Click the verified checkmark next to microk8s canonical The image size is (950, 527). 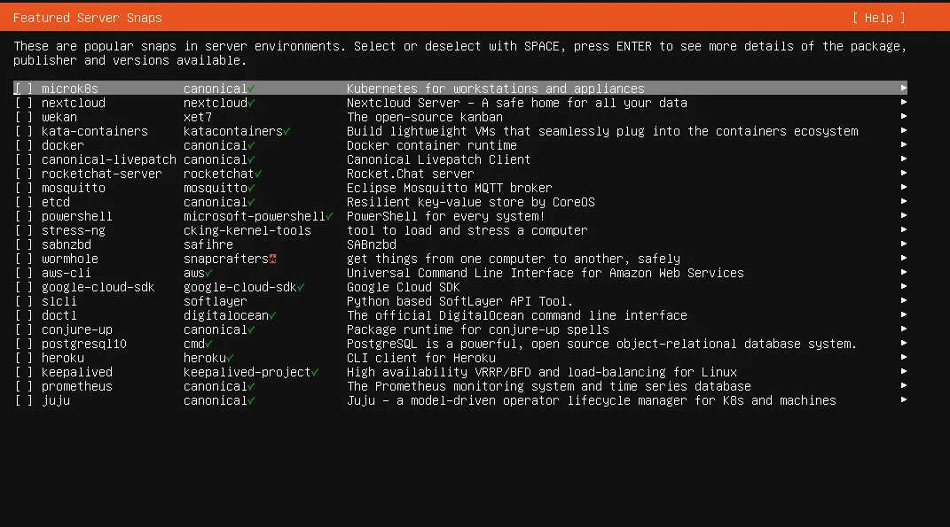tap(252, 89)
